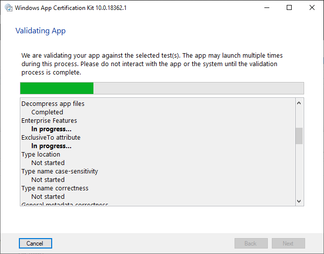Click the window title text 'Windows App Certification Kit'
Viewport: 324px width, 254px height.
click(x=54, y=8)
